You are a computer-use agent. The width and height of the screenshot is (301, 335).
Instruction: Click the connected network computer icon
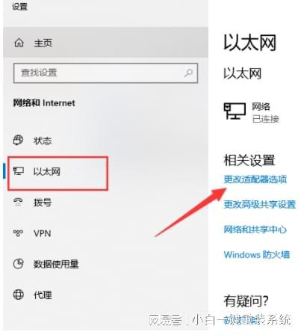pyautogui.click(x=235, y=111)
